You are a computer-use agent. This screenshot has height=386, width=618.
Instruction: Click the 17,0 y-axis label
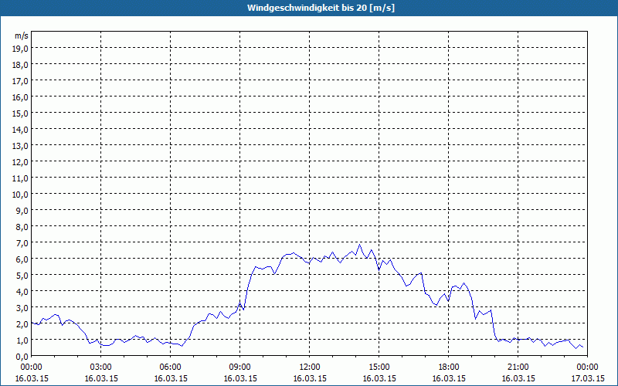[20, 81]
